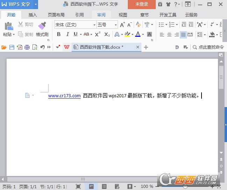
Task: Open the font name dropdown
Action: pos(94,25)
